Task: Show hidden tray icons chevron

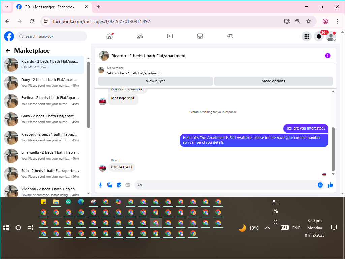Action: coord(267,228)
